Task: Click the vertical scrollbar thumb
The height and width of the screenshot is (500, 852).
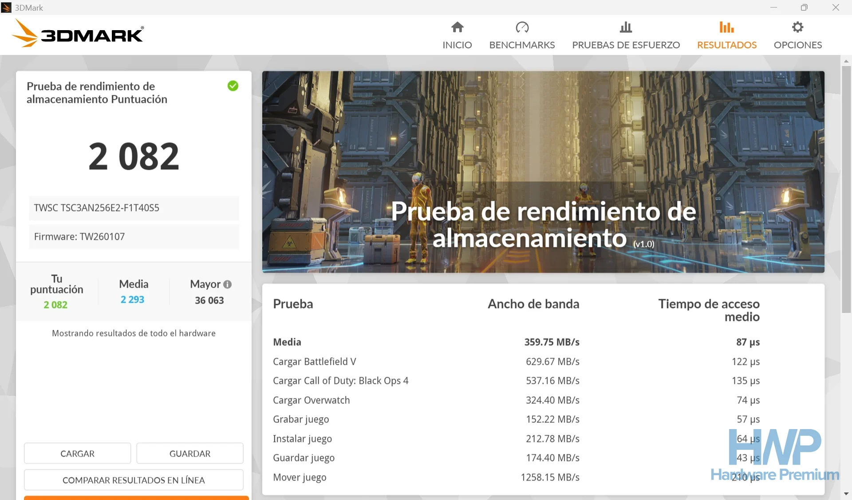Action: click(846, 189)
